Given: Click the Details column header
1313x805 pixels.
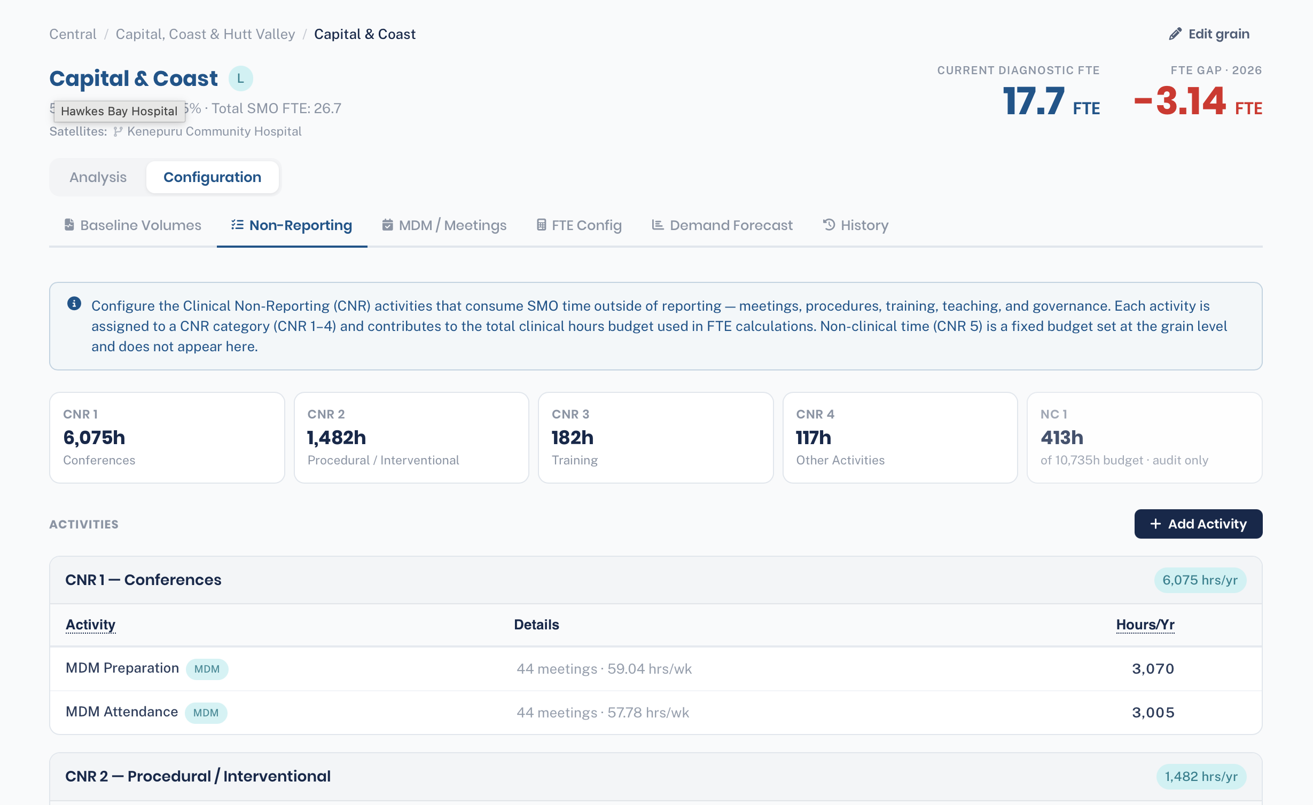Looking at the screenshot, I should pyautogui.click(x=536, y=625).
